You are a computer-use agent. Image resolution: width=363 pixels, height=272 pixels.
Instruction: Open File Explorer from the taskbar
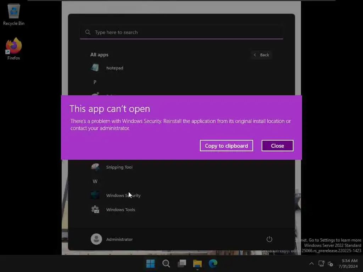pos(197,263)
